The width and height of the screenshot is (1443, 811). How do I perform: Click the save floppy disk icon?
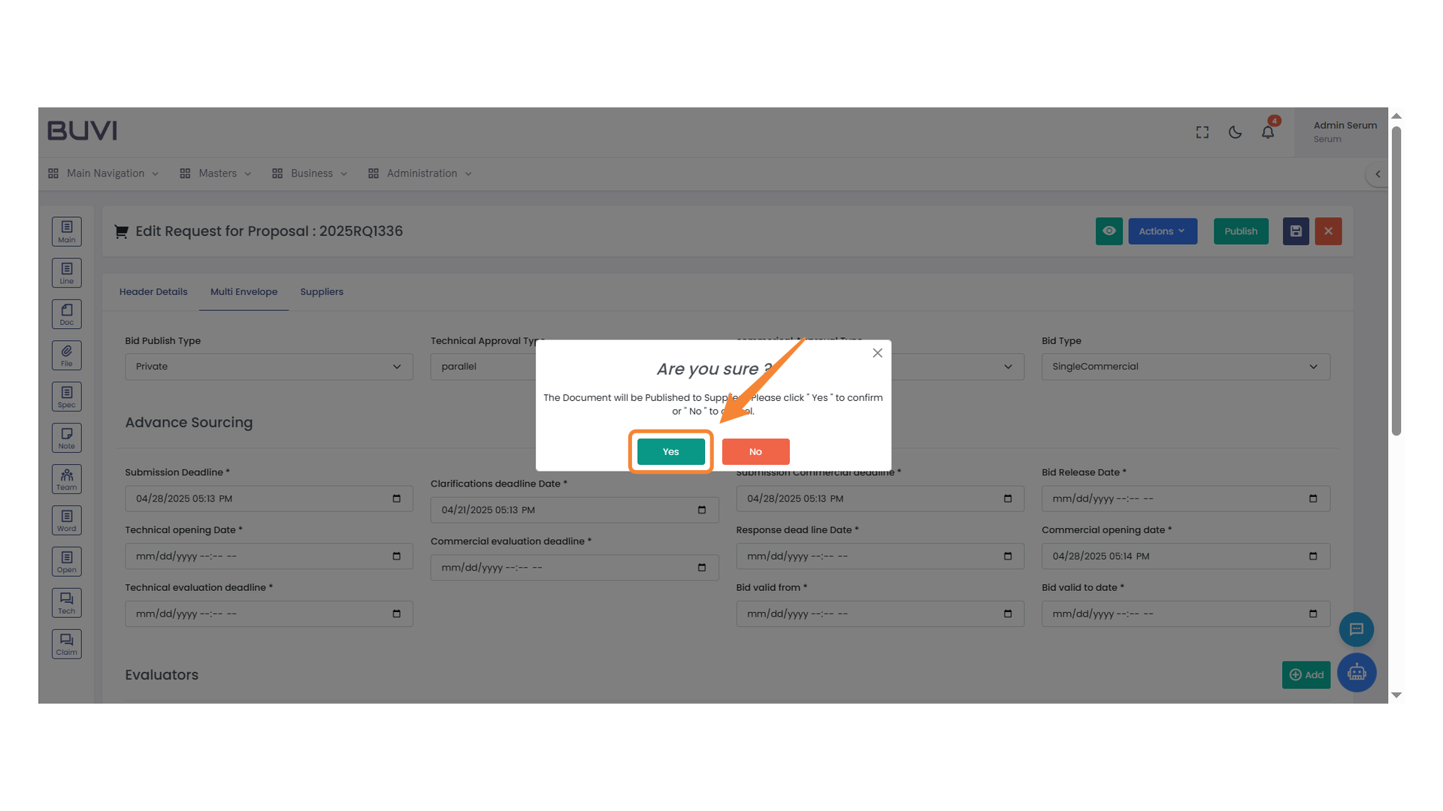pos(1295,231)
